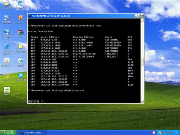180x135 pixels.
Task: Launch the Internet Explorer desktop icon
Action: click(x=7, y=49)
